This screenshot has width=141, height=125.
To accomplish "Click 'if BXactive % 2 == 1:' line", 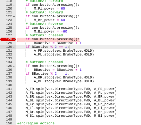I will click(47, 47).
